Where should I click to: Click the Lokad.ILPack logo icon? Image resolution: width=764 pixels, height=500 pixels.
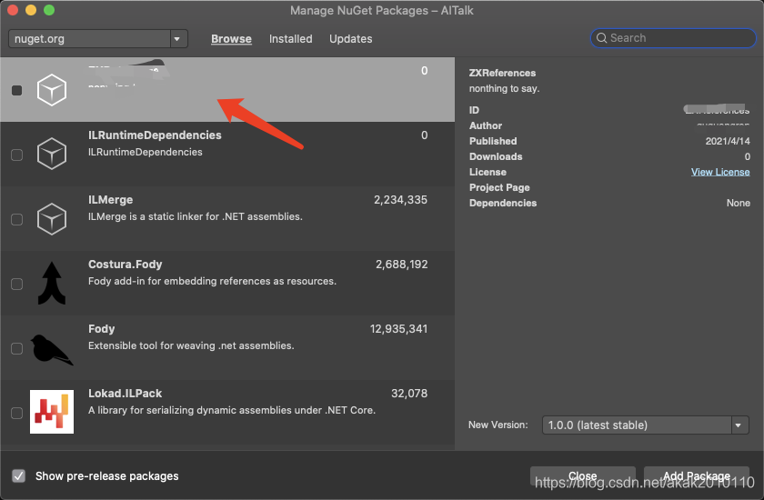click(x=52, y=412)
